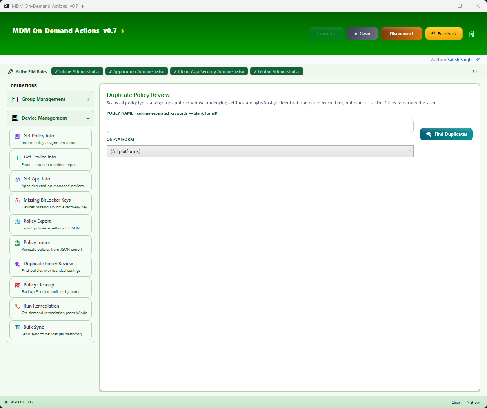
Task: Click the Policy Name keywords input field
Action: (260, 126)
